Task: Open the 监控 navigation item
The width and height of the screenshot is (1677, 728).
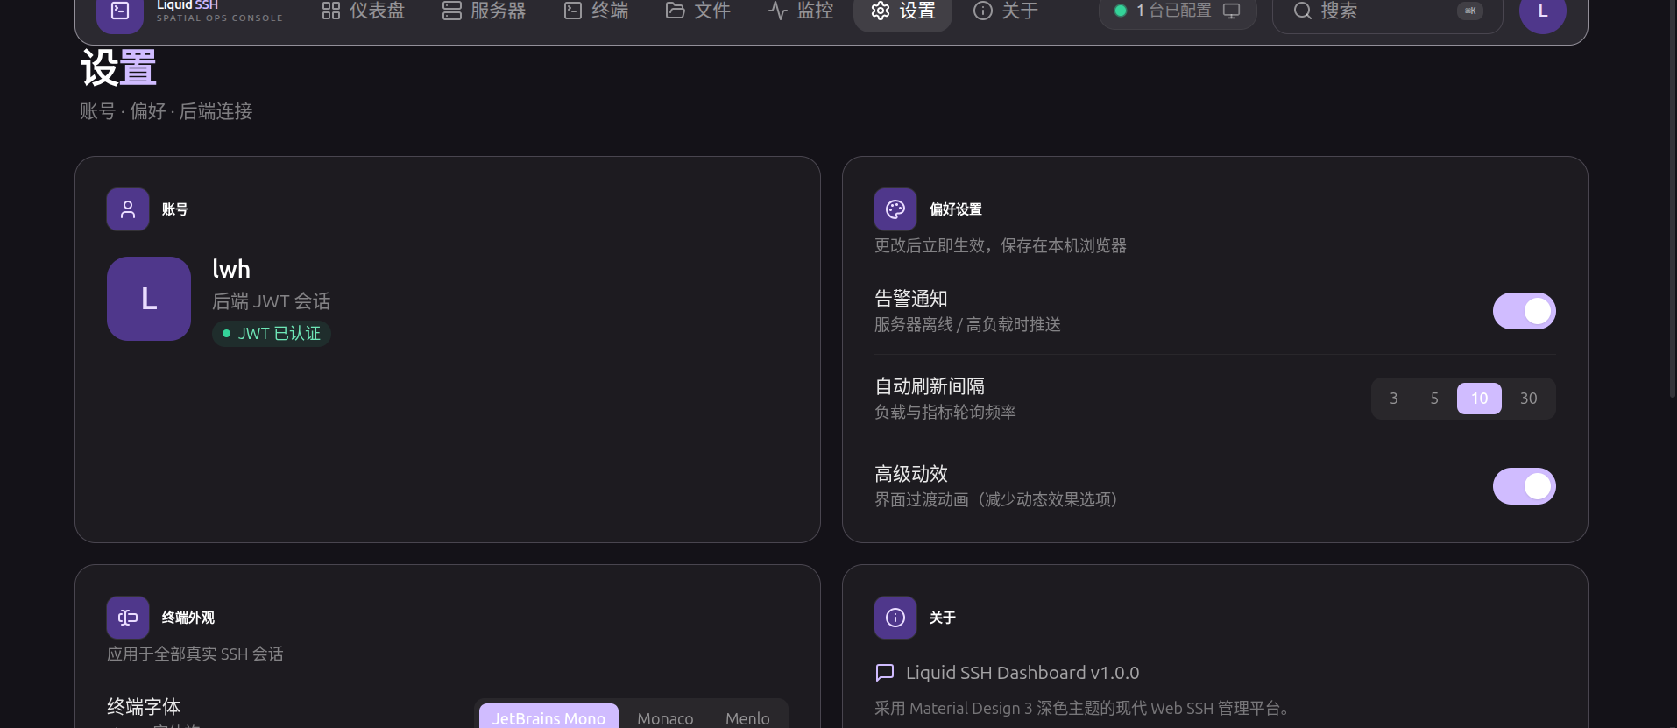Action: tap(801, 11)
